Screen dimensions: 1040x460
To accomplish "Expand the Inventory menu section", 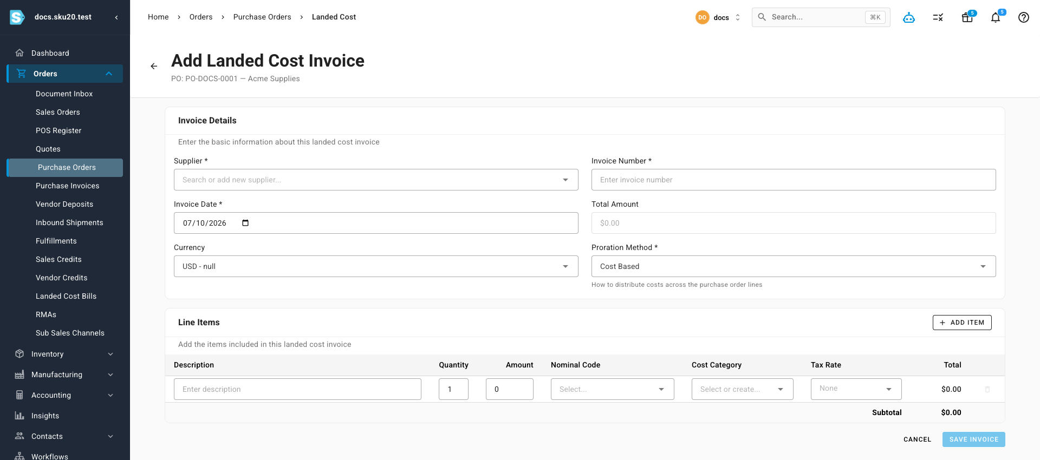I will [x=110, y=354].
